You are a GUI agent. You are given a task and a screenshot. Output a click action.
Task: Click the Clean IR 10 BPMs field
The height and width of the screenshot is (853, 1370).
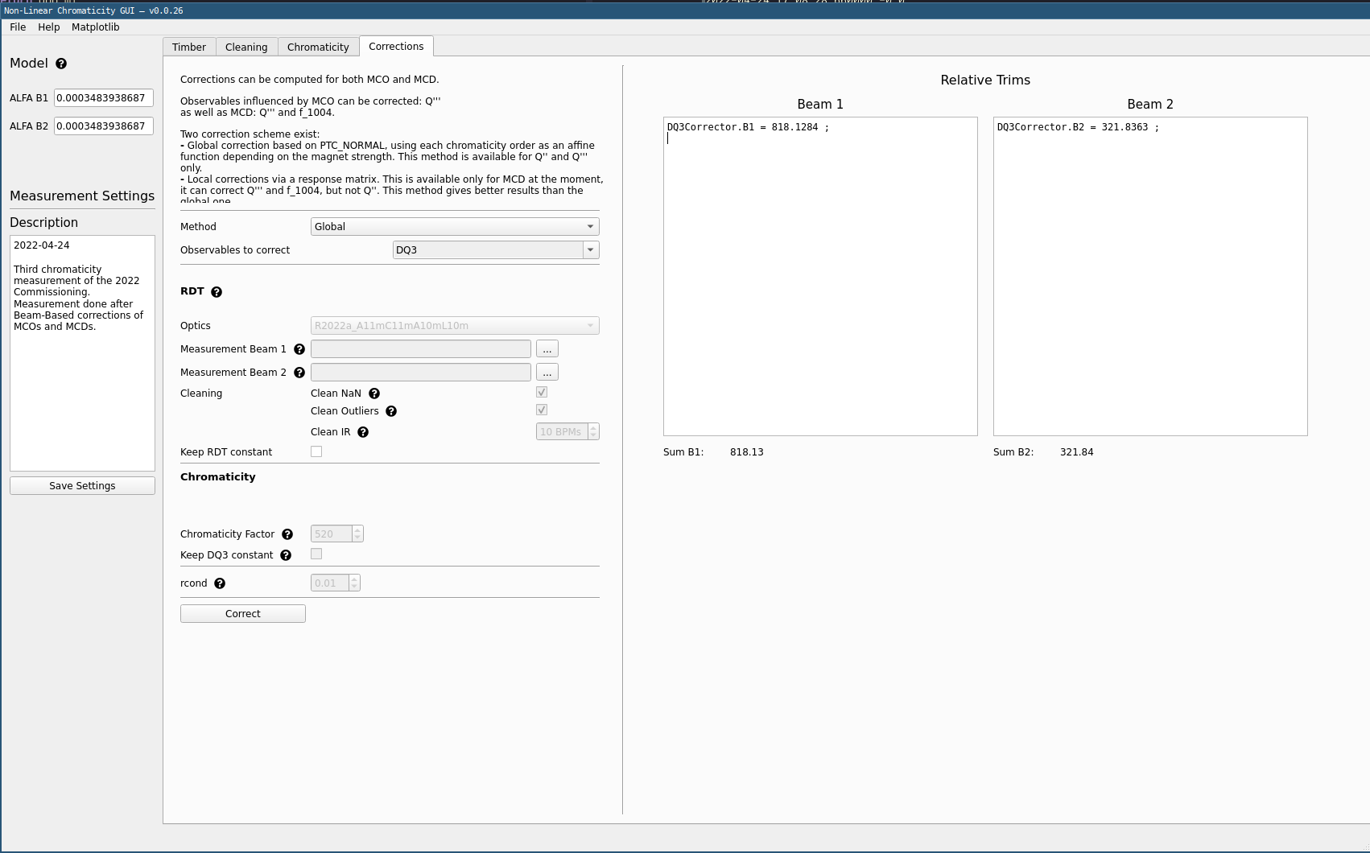pos(562,432)
